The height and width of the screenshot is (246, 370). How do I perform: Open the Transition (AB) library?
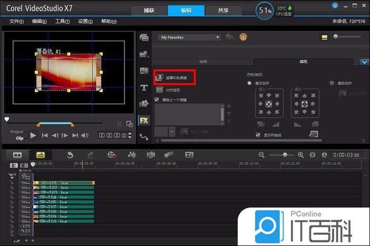[x=143, y=71]
